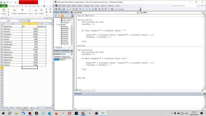Click the Excel save icon in quick access bar
This screenshot has width=206, height=116.
click(x=4, y=2)
